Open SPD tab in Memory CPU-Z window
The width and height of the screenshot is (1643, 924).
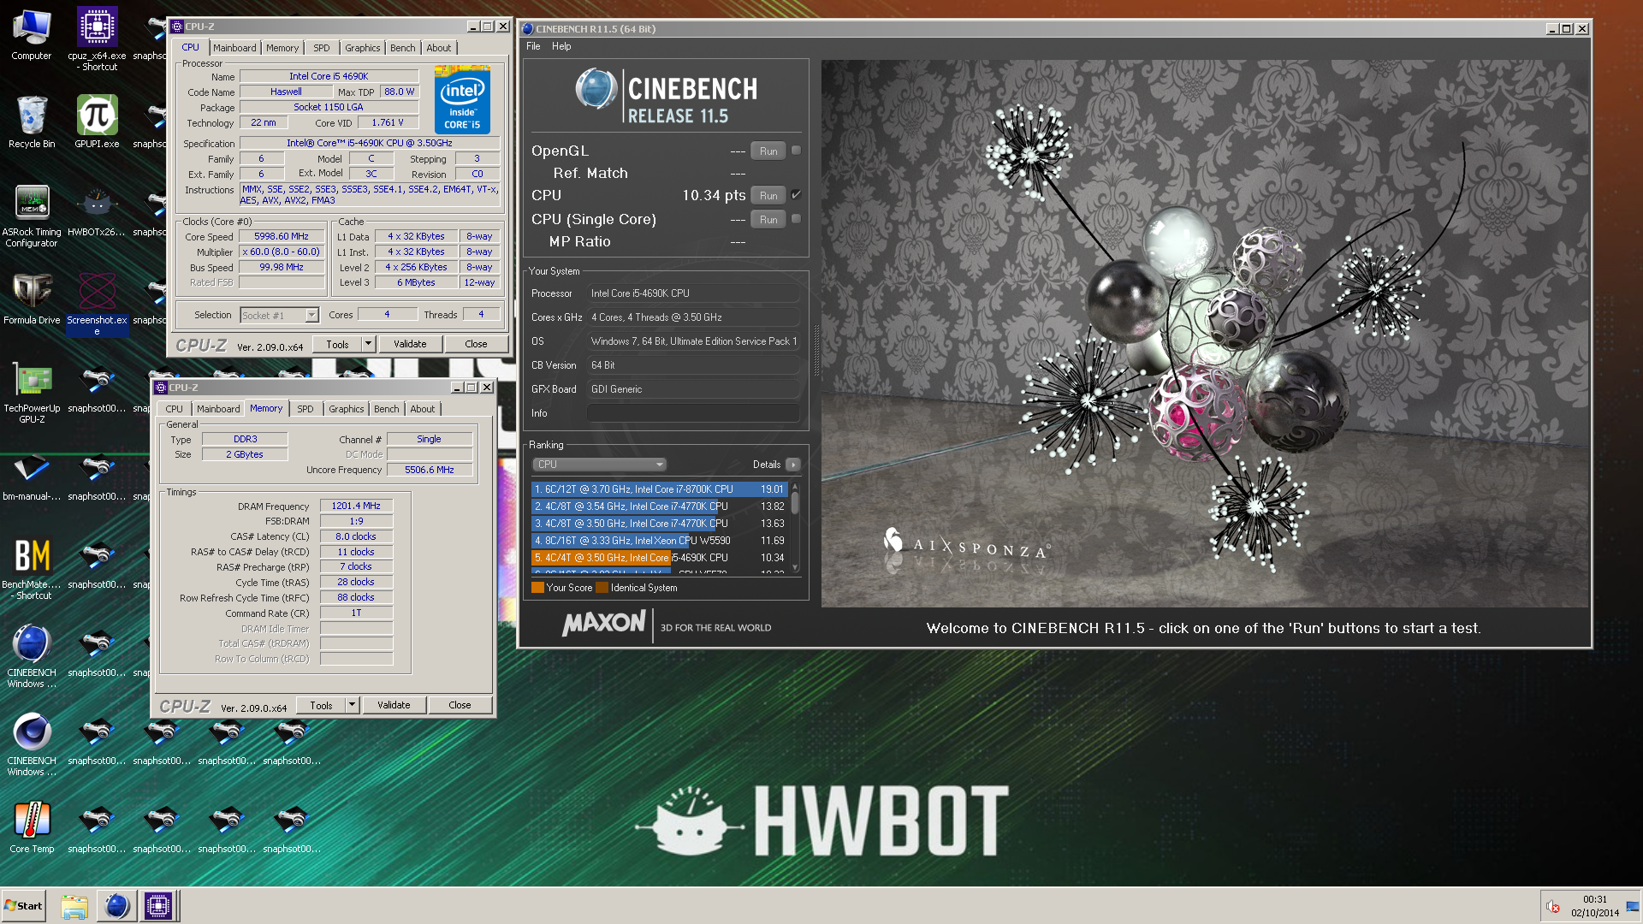click(x=305, y=409)
